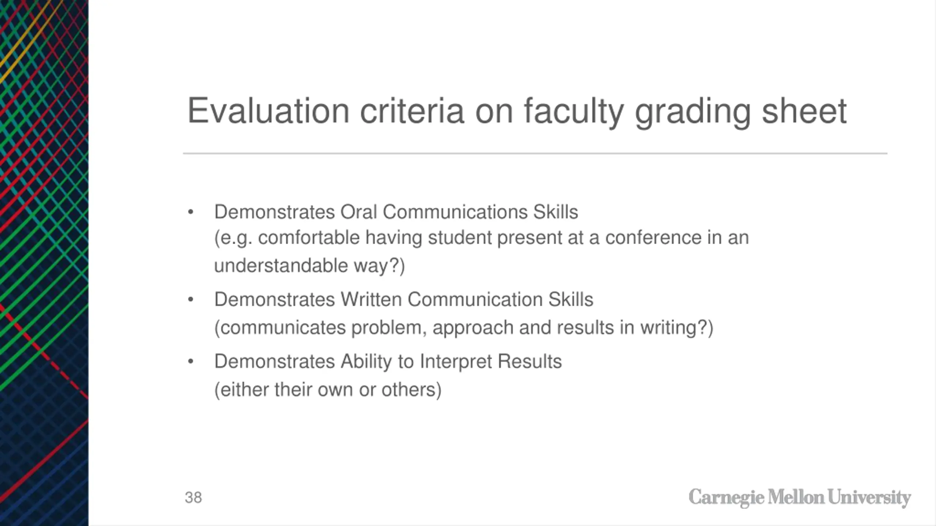
Task: Click the first bullet point marker
Action: pyautogui.click(x=190, y=212)
